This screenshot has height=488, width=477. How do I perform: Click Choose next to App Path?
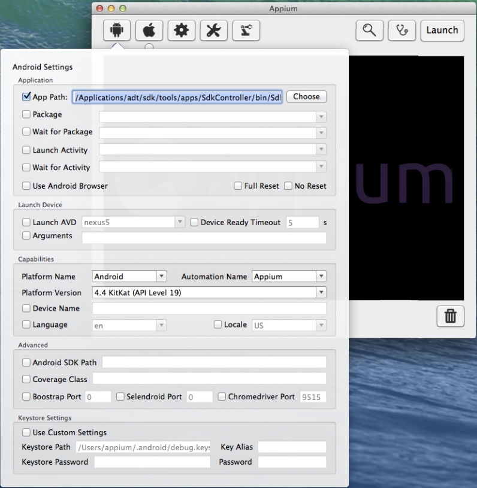click(x=307, y=96)
